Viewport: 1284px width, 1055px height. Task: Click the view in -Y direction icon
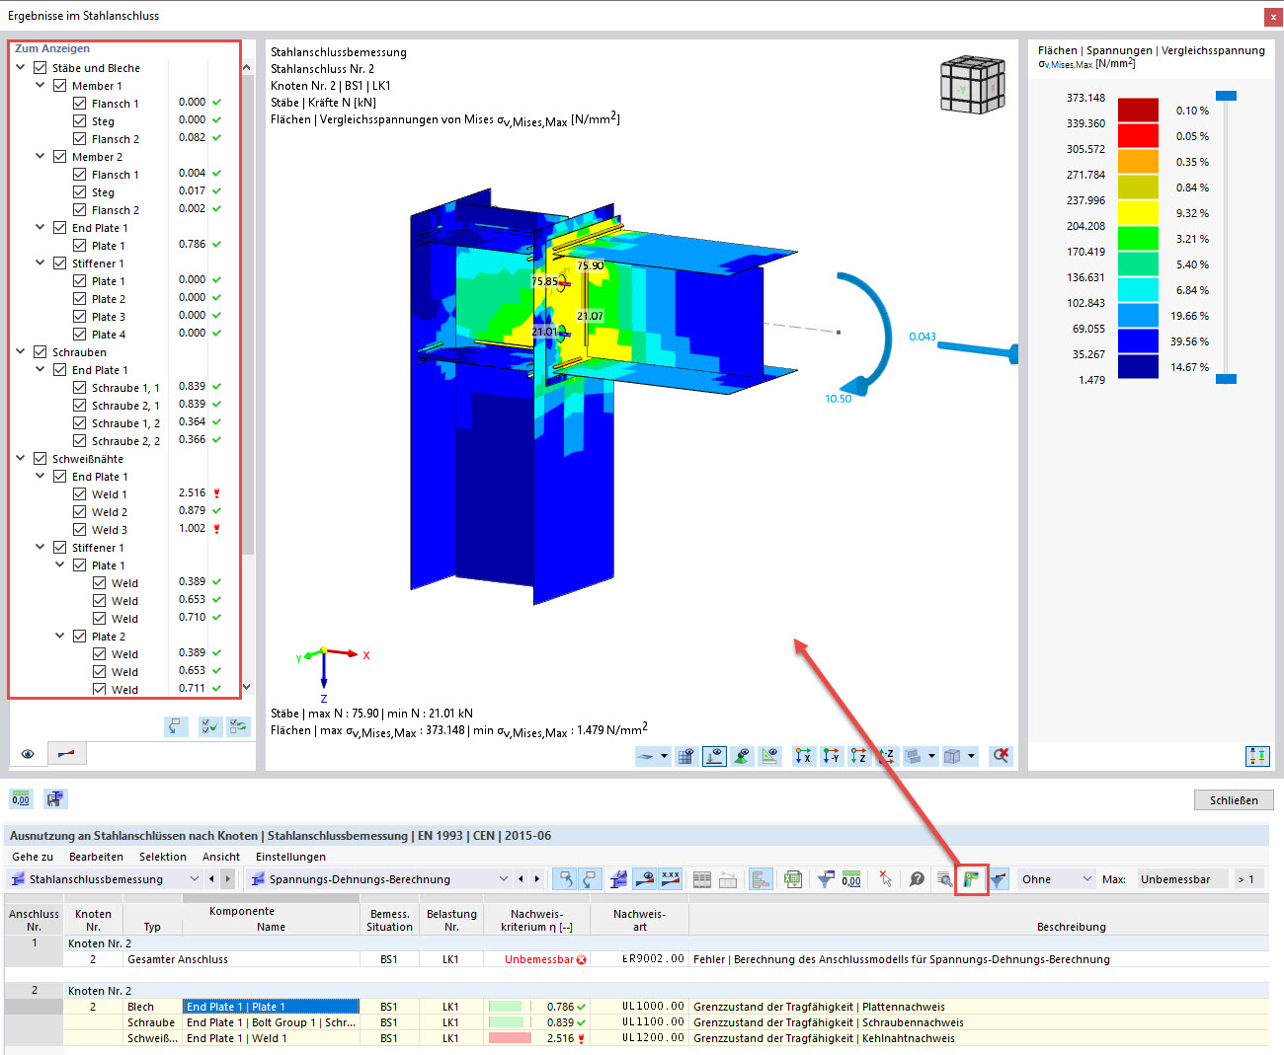[x=832, y=756]
